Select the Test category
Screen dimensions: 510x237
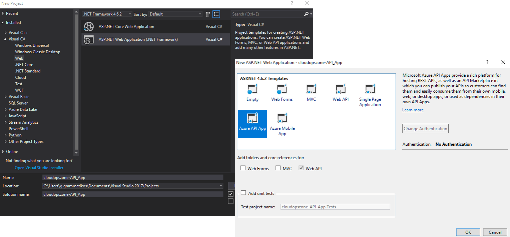[x=19, y=84]
